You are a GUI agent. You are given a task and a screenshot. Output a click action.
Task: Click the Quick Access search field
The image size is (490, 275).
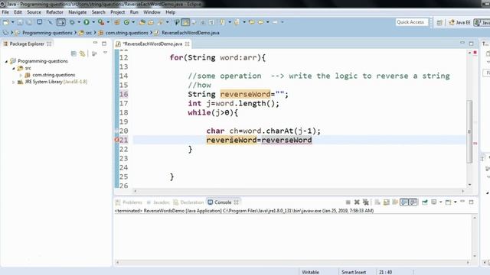pyautogui.click(x=411, y=22)
